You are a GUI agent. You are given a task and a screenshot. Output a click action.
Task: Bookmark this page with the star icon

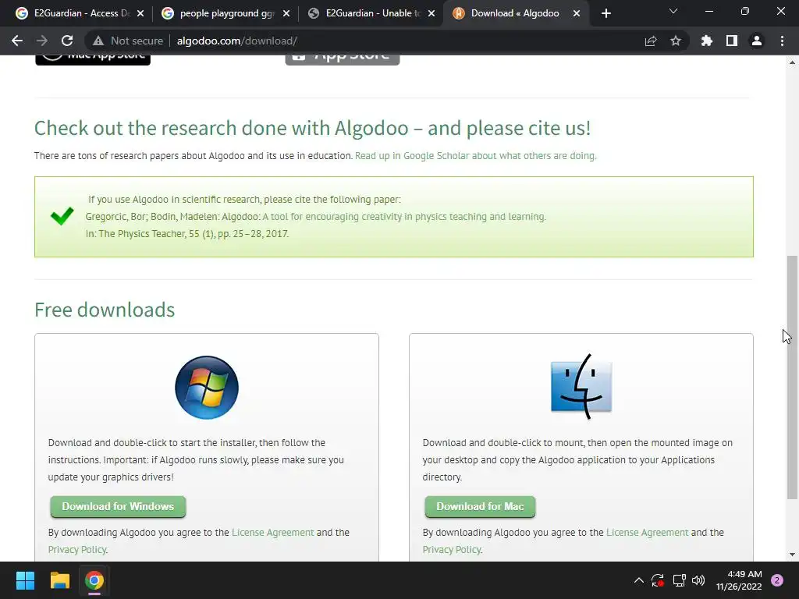click(x=676, y=41)
